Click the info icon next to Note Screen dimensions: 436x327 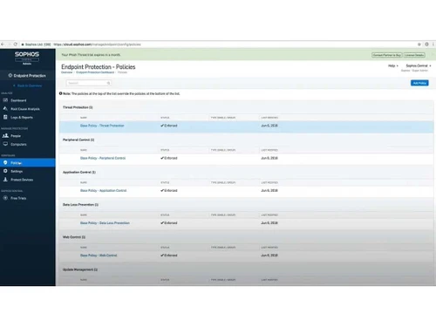point(61,93)
